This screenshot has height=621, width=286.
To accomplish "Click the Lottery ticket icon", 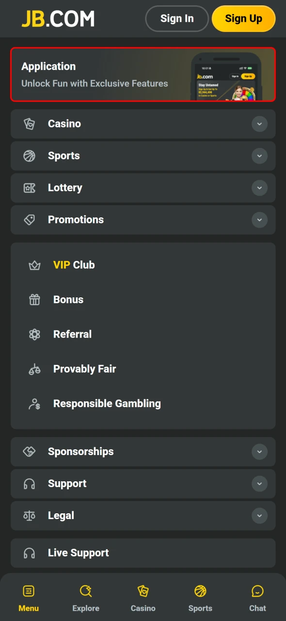I will tap(30, 188).
